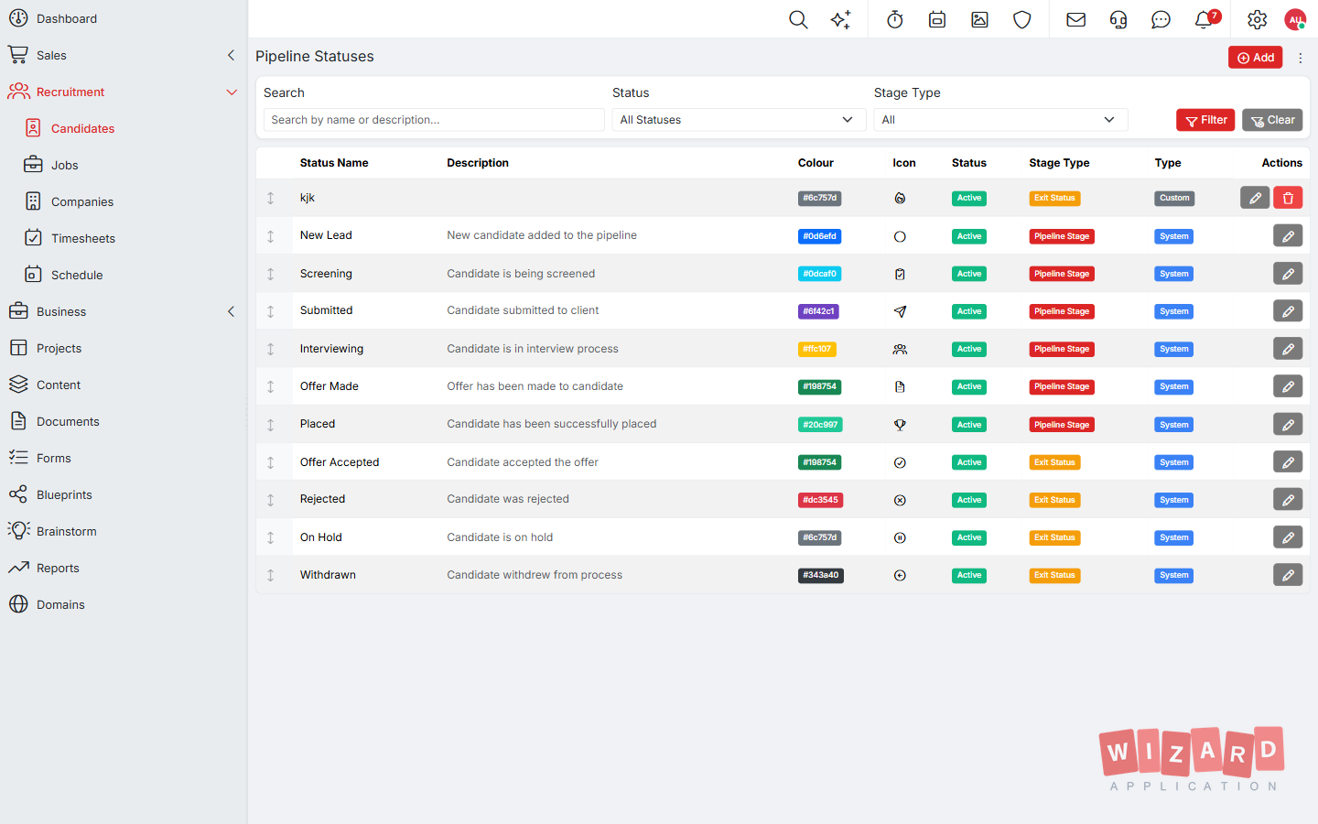Screen dimensions: 1318x824
Task: Open the mail envelope icon
Action: (1076, 19)
